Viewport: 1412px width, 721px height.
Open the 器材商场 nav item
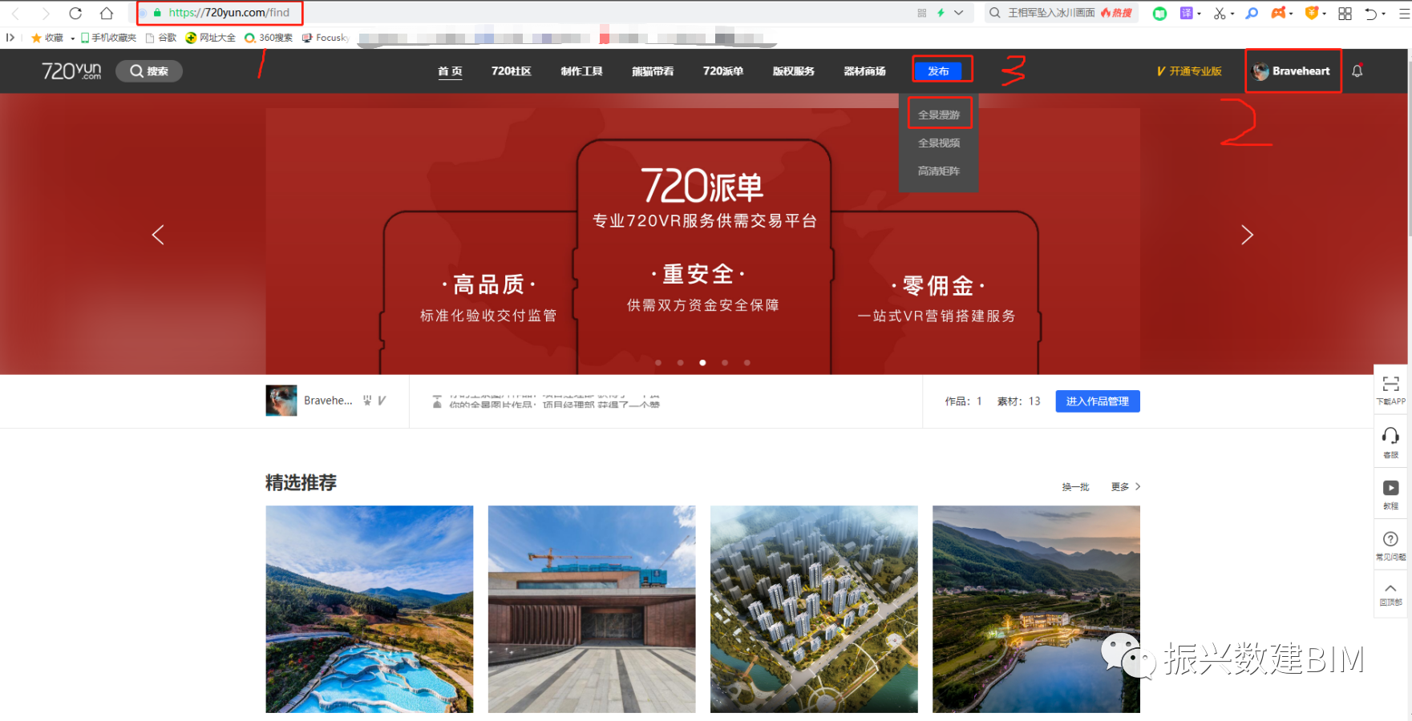pyautogui.click(x=864, y=70)
